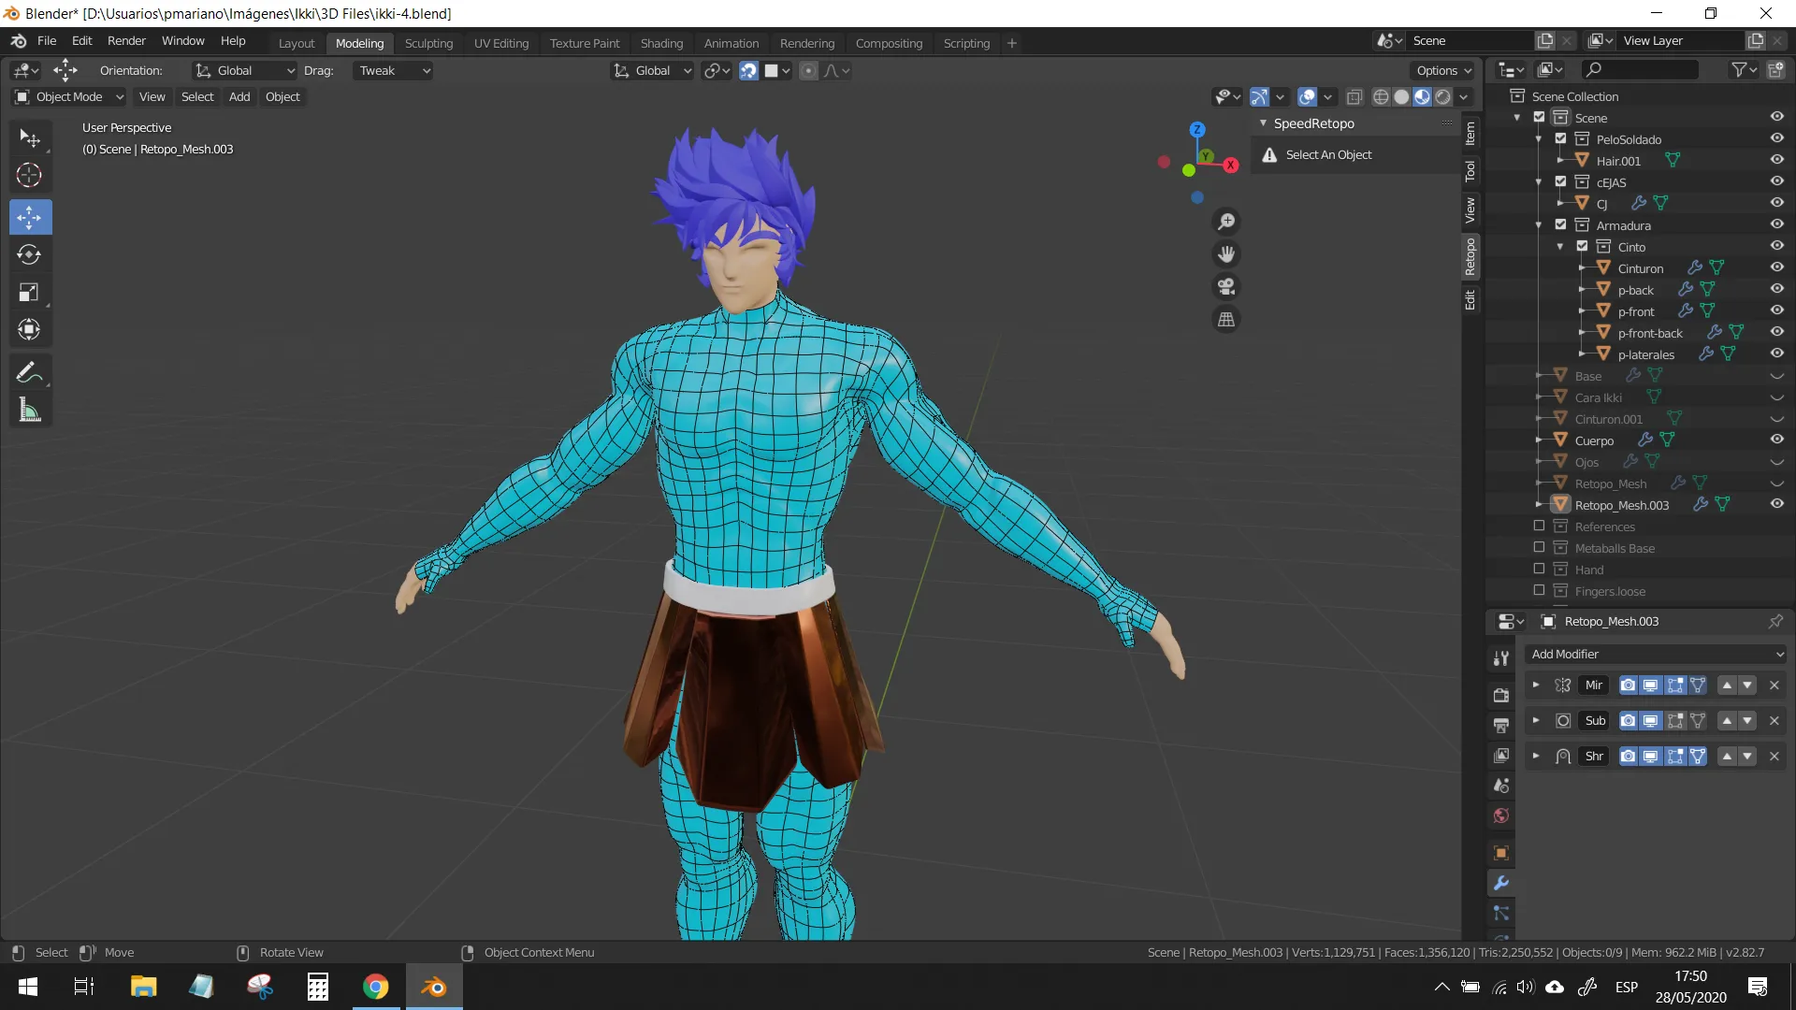Enable the Hand collection checkbox
Screen dimensions: 1796x1010
tap(1539, 569)
